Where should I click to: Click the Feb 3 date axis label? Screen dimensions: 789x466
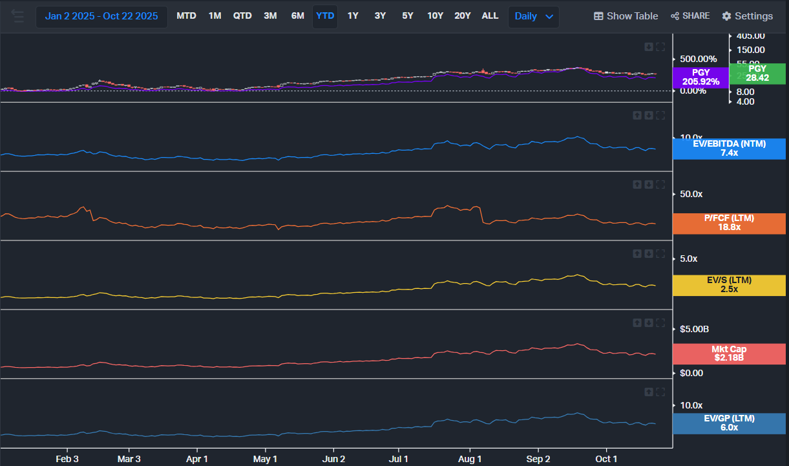tap(67, 459)
